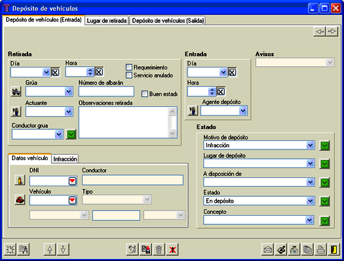Screen dimensions: 344x261
Task: Click green button next to Concepto
Action: click(325, 221)
